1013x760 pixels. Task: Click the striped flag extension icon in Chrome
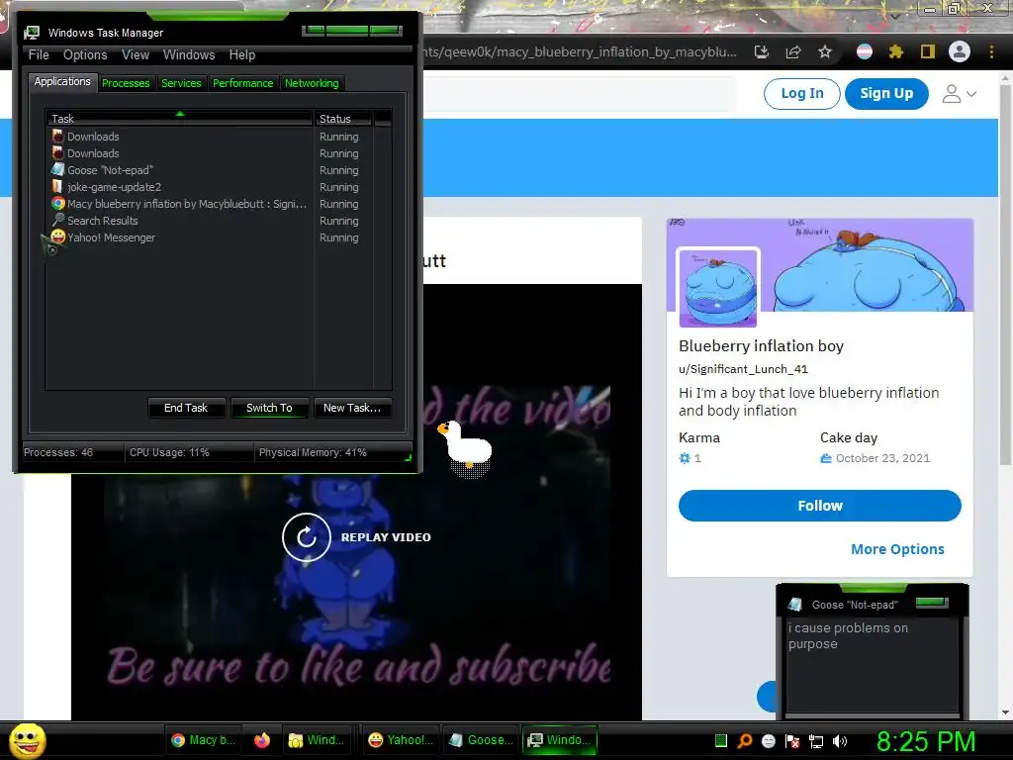click(x=865, y=51)
